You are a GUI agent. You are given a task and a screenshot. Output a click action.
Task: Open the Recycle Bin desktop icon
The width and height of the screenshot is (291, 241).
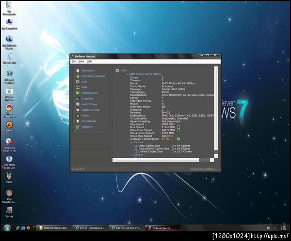(9, 57)
